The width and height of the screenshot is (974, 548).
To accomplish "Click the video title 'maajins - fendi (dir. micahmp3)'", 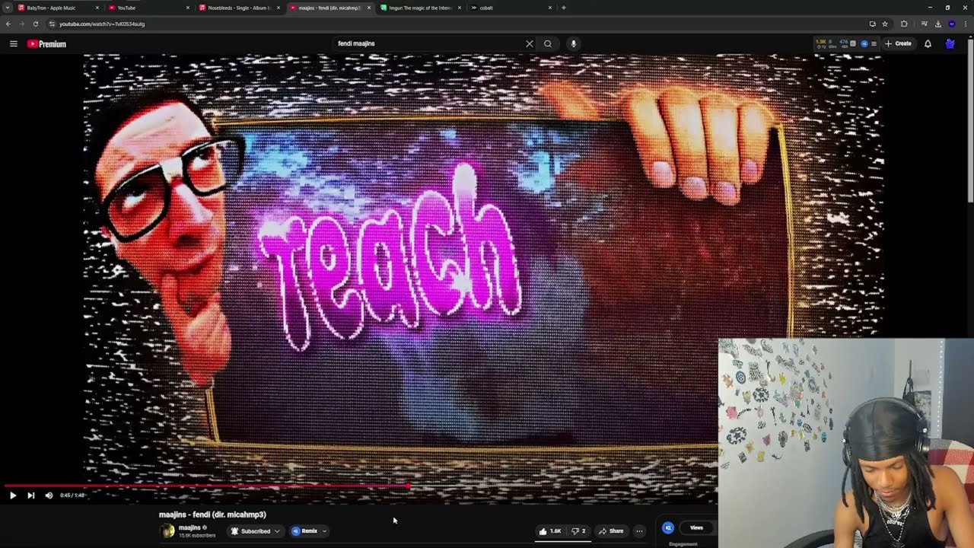I will (212, 515).
